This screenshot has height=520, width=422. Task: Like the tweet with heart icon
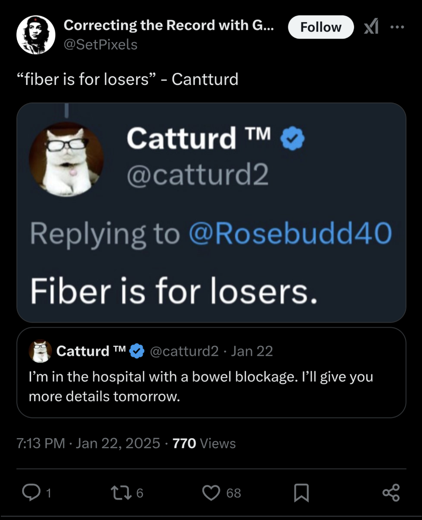click(x=211, y=493)
